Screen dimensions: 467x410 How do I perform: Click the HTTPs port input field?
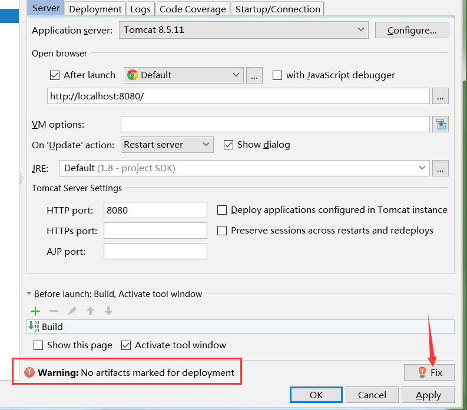tap(155, 231)
